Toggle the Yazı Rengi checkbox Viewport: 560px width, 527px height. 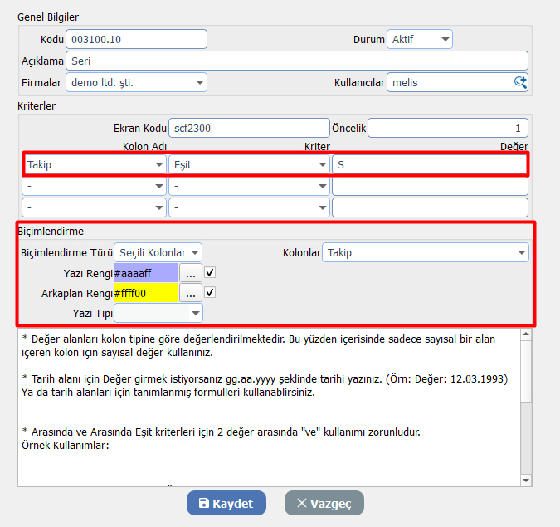coord(211,272)
